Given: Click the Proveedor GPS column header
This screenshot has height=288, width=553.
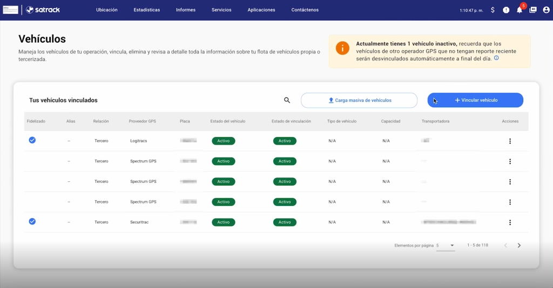Looking at the screenshot, I should click(x=142, y=121).
